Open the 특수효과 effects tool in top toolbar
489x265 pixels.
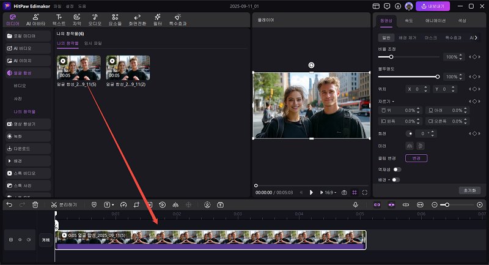tap(178, 20)
